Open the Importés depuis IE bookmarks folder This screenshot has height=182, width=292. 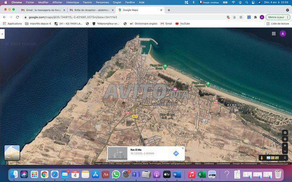point(38,24)
